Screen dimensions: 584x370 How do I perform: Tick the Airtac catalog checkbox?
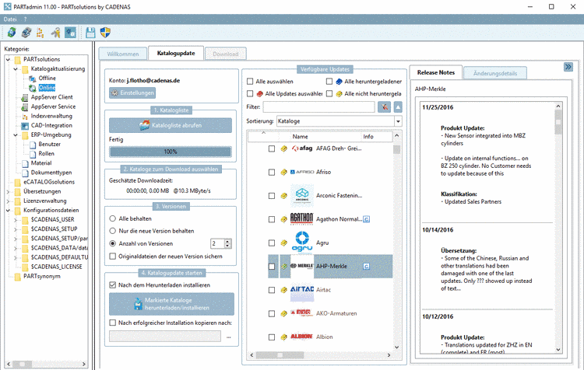(272, 290)
